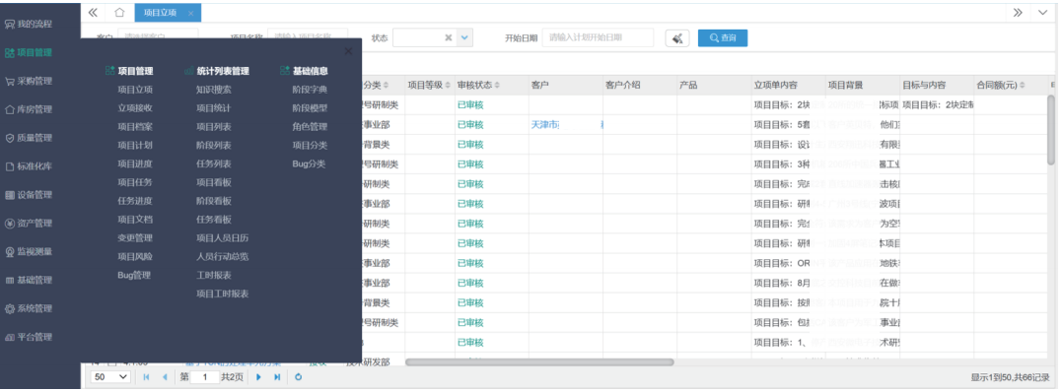The width and height of the screenshot is (1062, 391).
Task: Open the 状态 dropdown arrow
Action: [464, 37]
